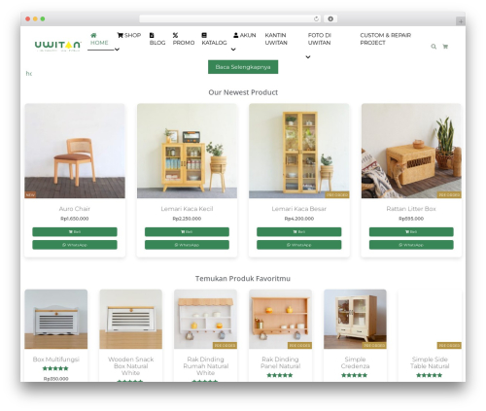This screenshot has width=486, height=411.
Task: Click the Simple Credenza title
Action: click(x=355, y=362)
